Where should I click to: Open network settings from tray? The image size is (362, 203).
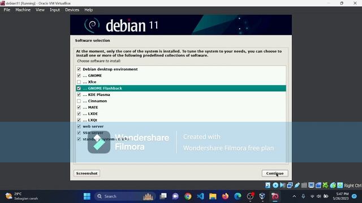click(312, 196)
